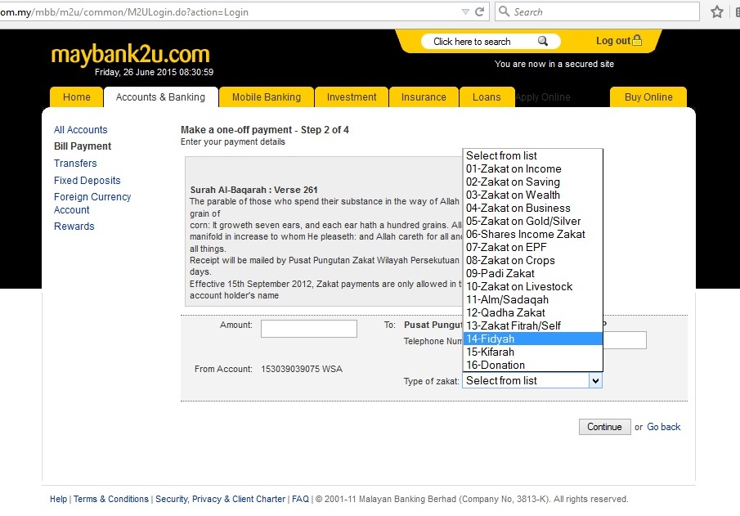
Task: Pick 11-Alm/Sadaqah option
Action: (x=532, y=300)
